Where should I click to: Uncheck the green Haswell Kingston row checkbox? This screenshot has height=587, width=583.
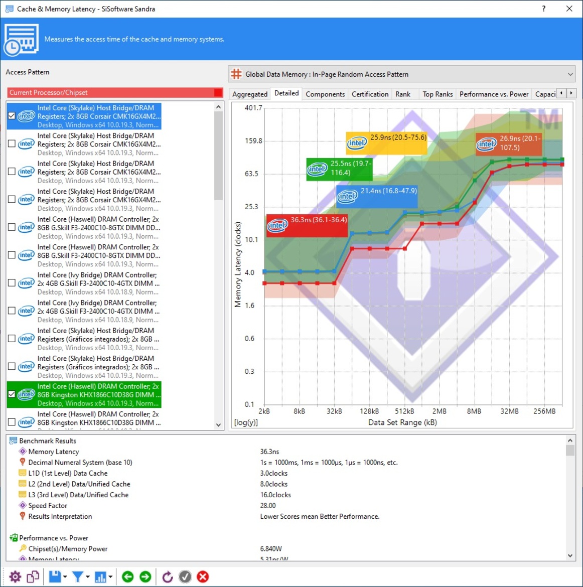tap(12, 394)
